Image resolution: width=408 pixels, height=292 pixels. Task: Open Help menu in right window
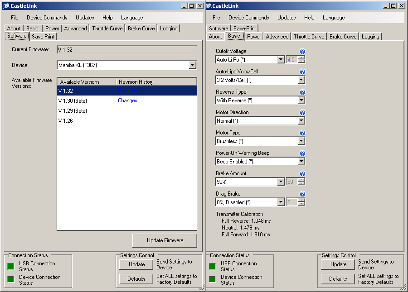pyautogui.click(x=309, y=18)
